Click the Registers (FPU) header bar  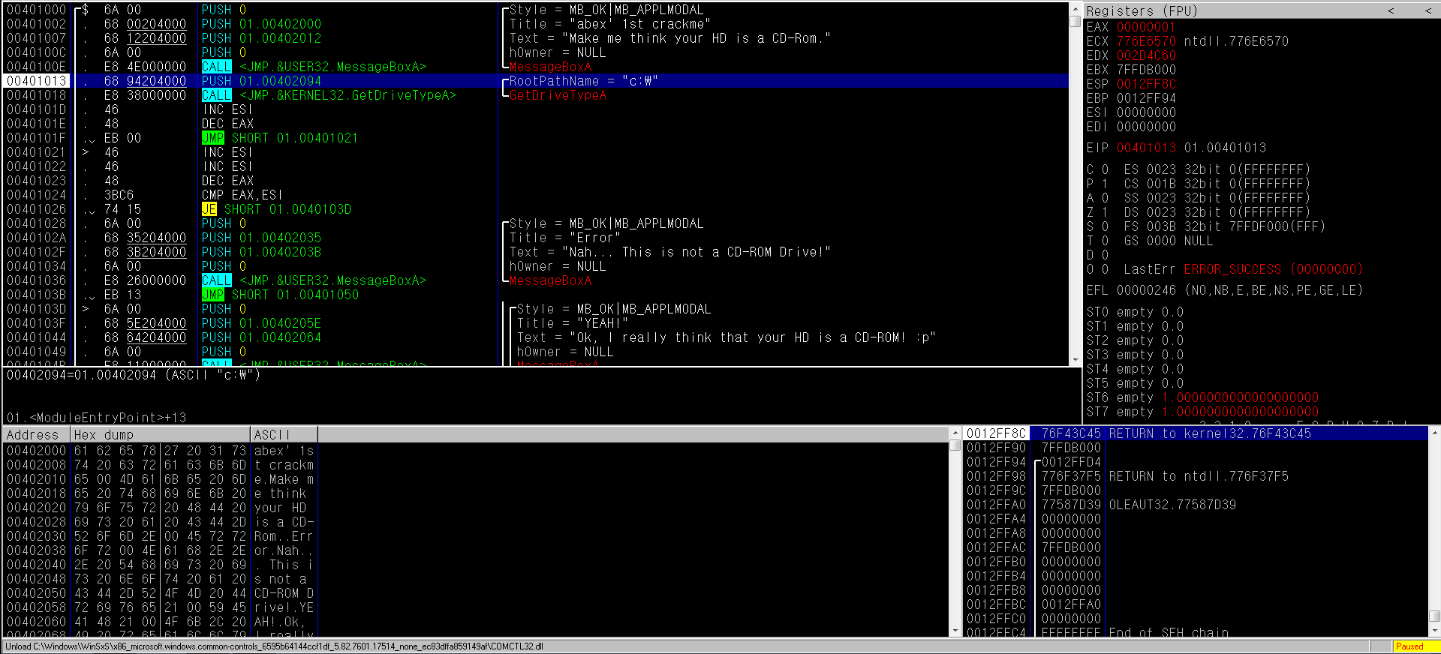(1261, 10)
